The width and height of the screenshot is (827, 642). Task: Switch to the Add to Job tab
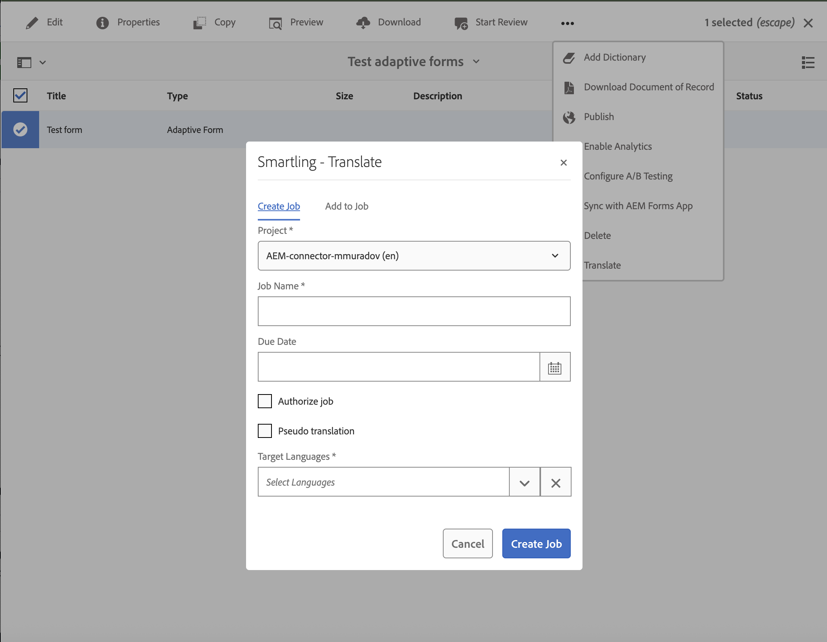point(347,206)
